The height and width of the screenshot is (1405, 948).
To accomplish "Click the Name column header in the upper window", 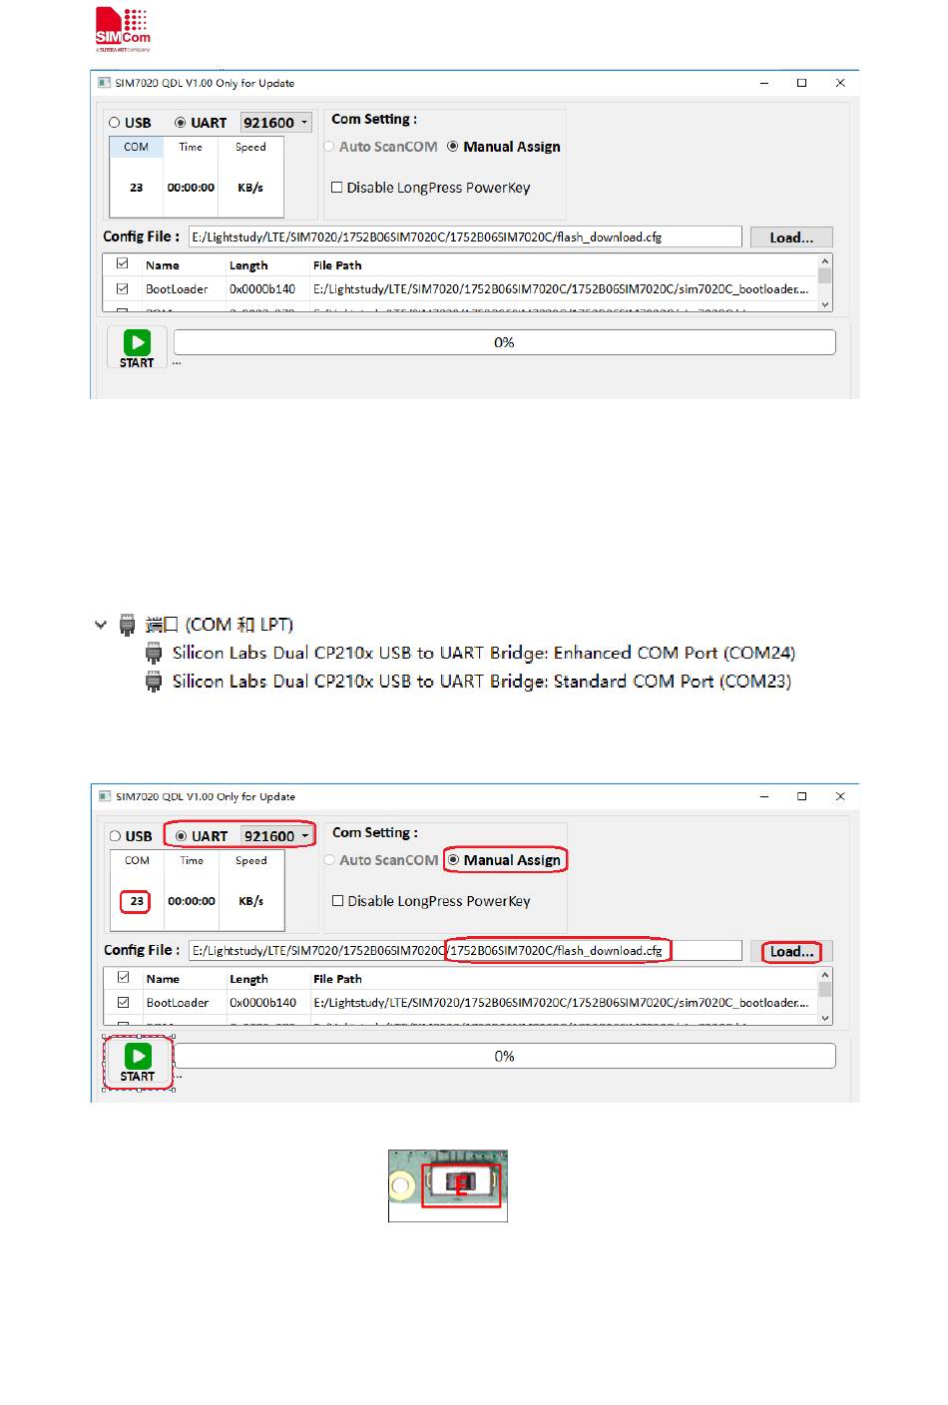I will point(163,265).
